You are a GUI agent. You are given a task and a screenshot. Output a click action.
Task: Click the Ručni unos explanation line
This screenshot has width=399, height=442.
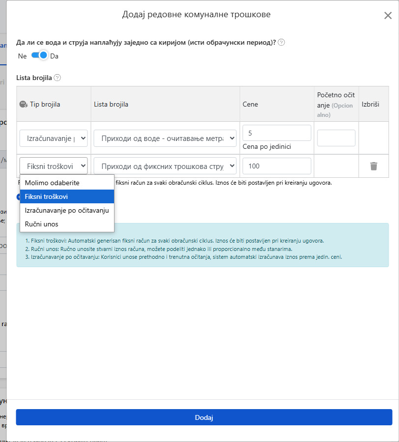159,249
